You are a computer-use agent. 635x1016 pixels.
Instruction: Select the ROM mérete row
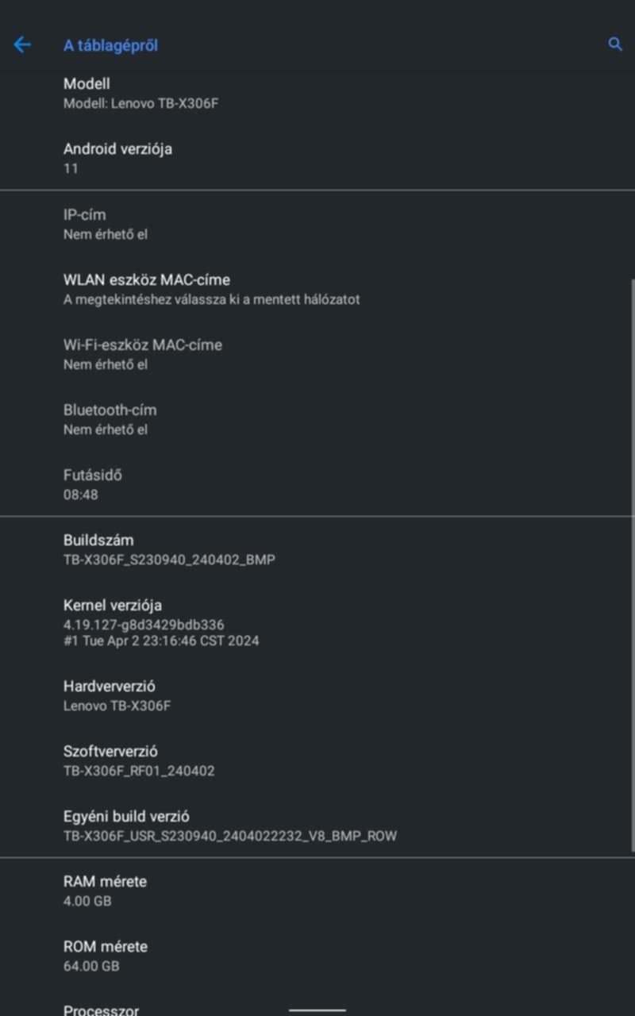105,956
